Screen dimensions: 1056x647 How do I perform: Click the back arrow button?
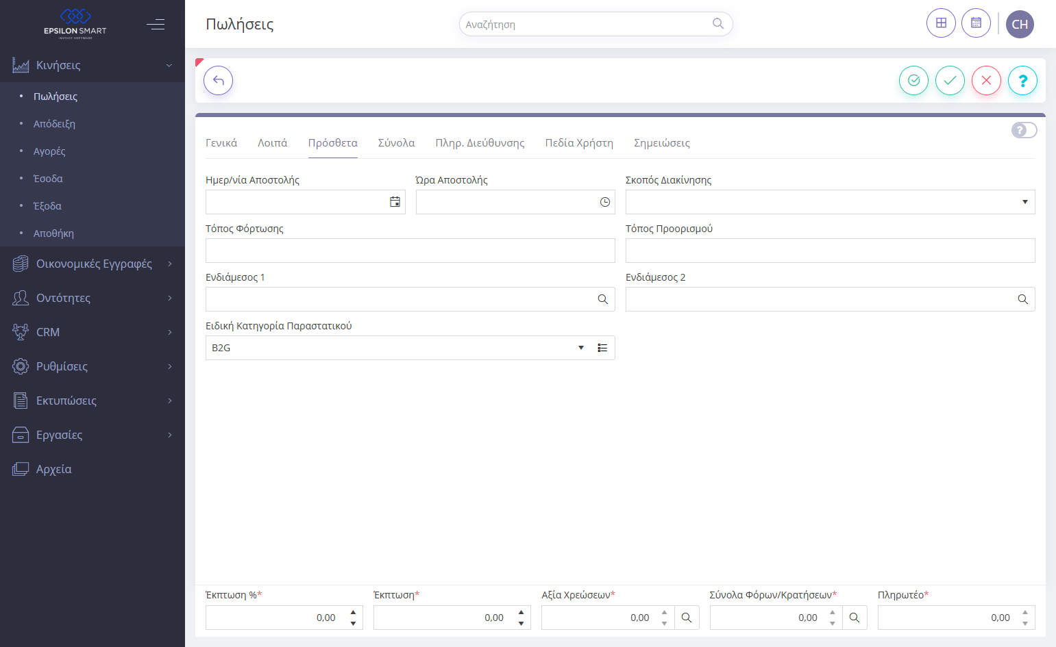click(x=218, y=81)
